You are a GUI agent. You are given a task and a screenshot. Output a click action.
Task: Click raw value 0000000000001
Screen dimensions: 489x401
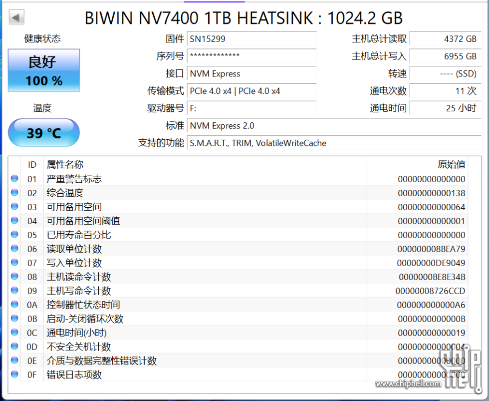click(x=432, y=221)
